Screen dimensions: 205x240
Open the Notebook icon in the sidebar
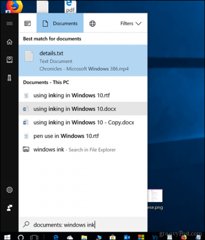point(9,59)
